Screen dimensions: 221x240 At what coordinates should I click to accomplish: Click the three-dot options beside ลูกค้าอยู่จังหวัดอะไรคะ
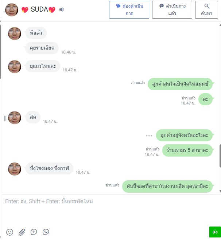tap(149, 135)
